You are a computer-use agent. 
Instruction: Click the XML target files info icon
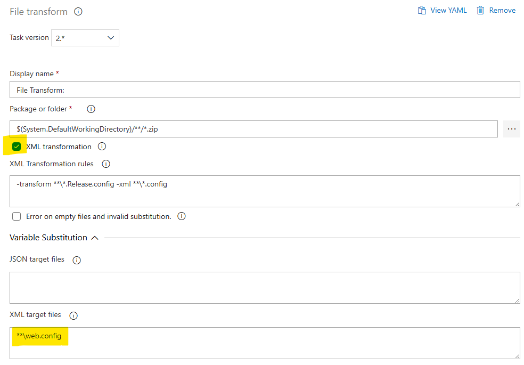[x=73, y=315]
